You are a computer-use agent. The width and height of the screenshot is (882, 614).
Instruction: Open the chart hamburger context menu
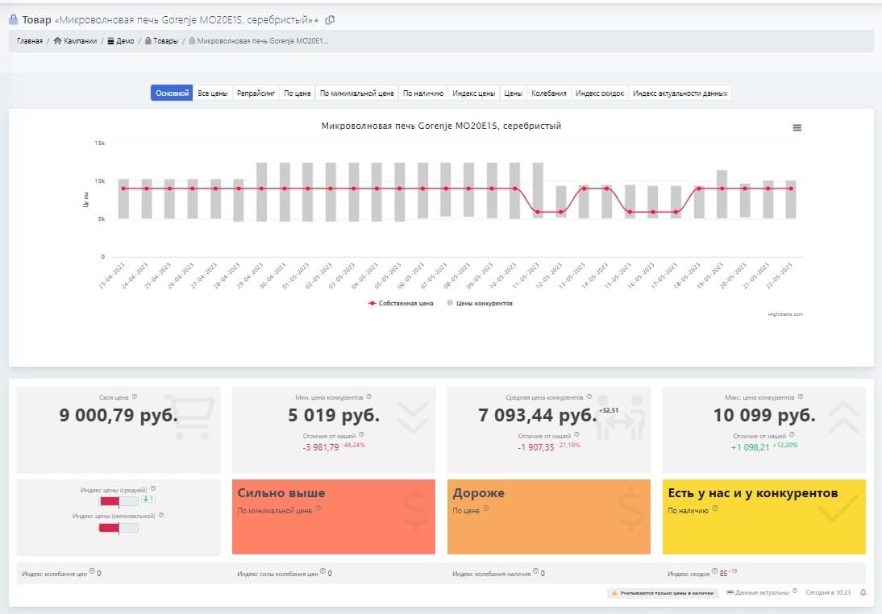pyautogui.click(x=797, y=128)
